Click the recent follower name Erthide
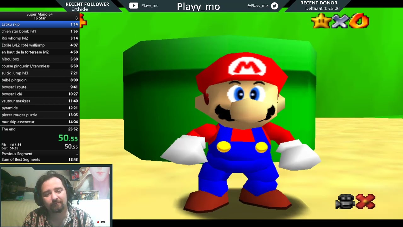Screen dimensions: 403x227 click(80, 9)
